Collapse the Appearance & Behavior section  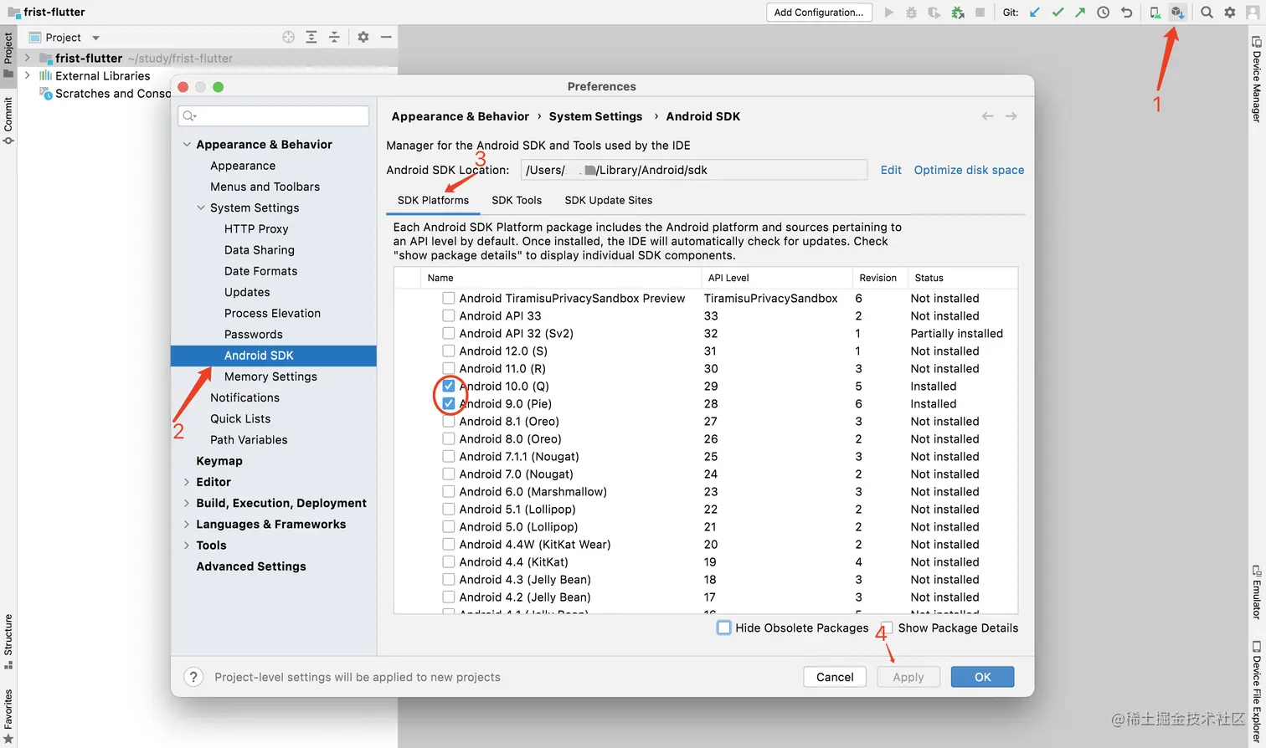tap(186, 145)
